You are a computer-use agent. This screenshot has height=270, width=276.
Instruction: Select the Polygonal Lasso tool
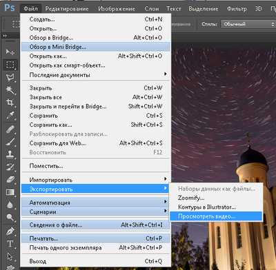(x=10, y=78)
